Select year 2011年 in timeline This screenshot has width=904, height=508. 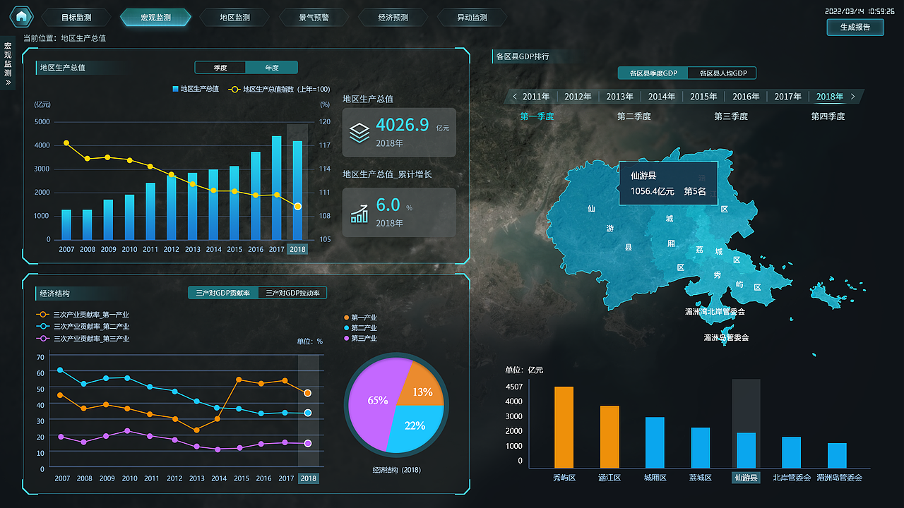click(536, 97)
